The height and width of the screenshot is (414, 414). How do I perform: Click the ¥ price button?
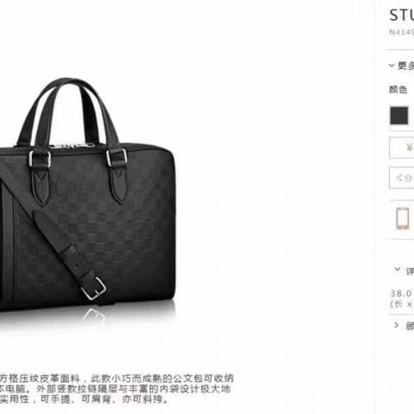[x=402, y=147]
